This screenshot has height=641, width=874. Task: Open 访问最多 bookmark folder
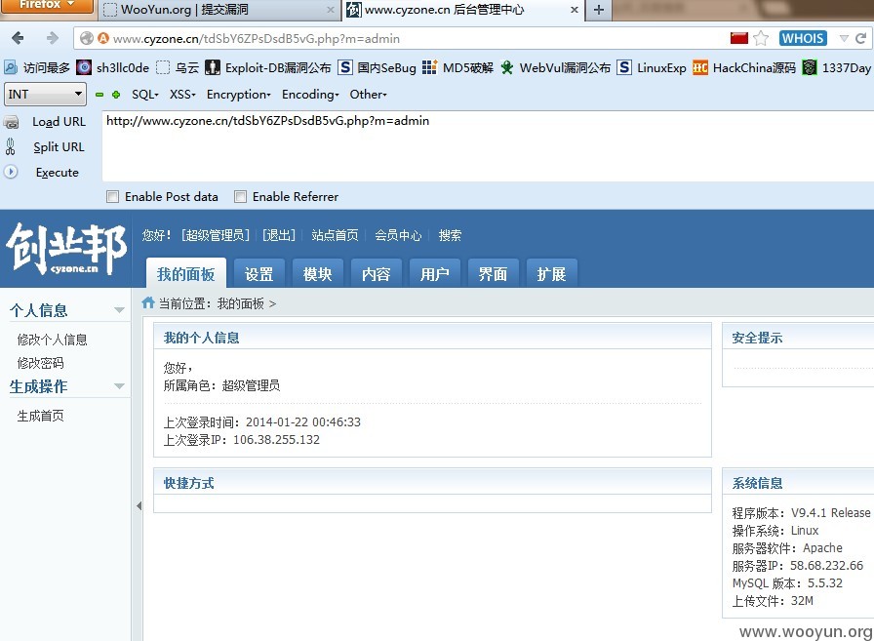[37, 68]
